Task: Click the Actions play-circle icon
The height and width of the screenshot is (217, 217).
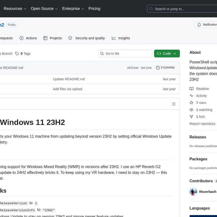Action: point(21,38)
